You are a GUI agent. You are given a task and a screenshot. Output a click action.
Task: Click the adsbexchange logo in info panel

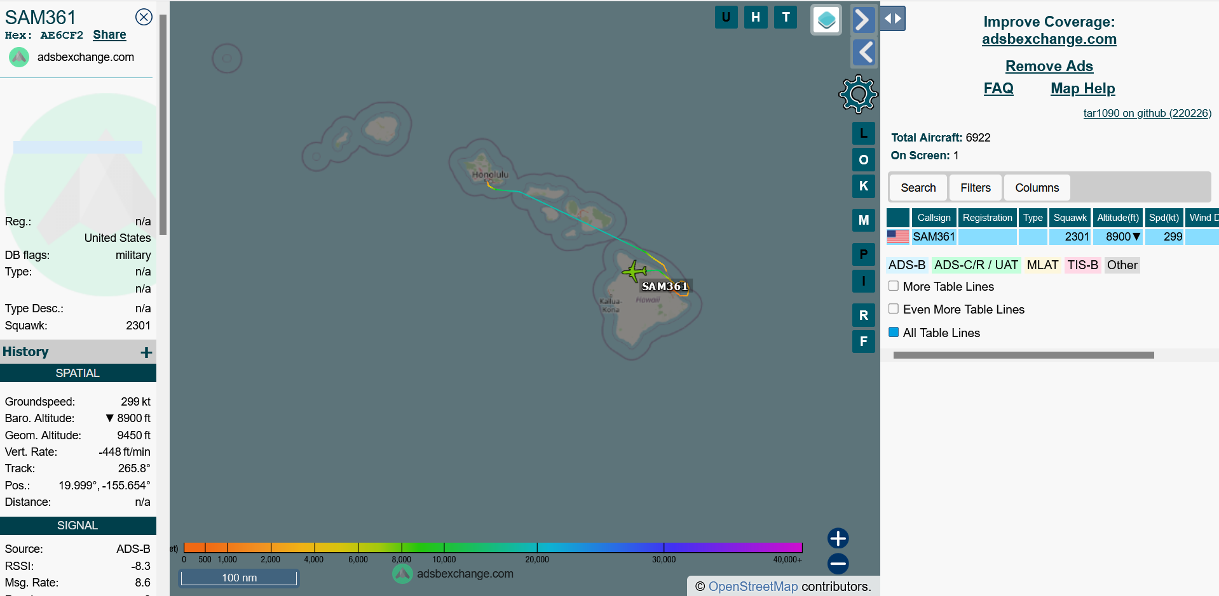[x=19, y=57]
